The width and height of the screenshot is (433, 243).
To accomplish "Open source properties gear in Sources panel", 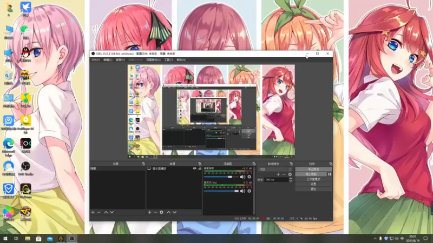I will click(x=161, y=212).
